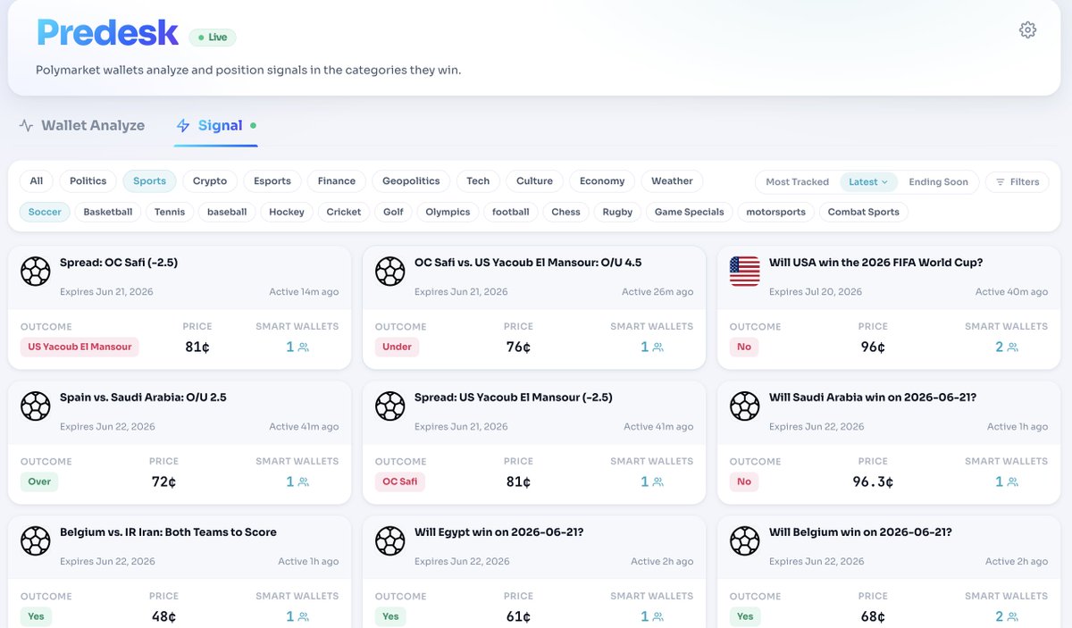Filter by Economy category

(602, 181)
